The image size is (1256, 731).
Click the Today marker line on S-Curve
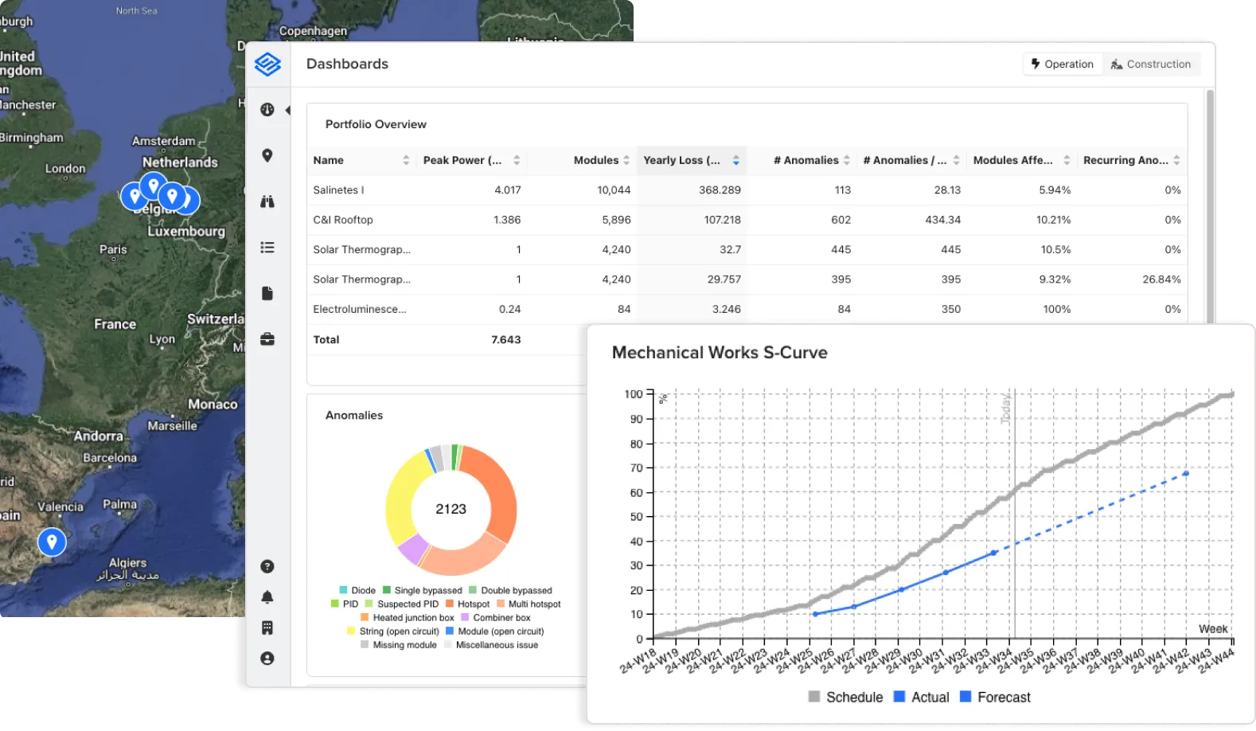[x=1015, y=514]
